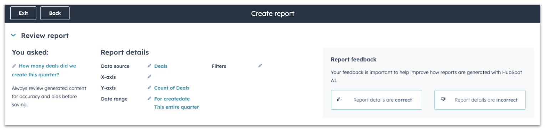Click the pencil icon beside the asked question

[x=14, y=66]
